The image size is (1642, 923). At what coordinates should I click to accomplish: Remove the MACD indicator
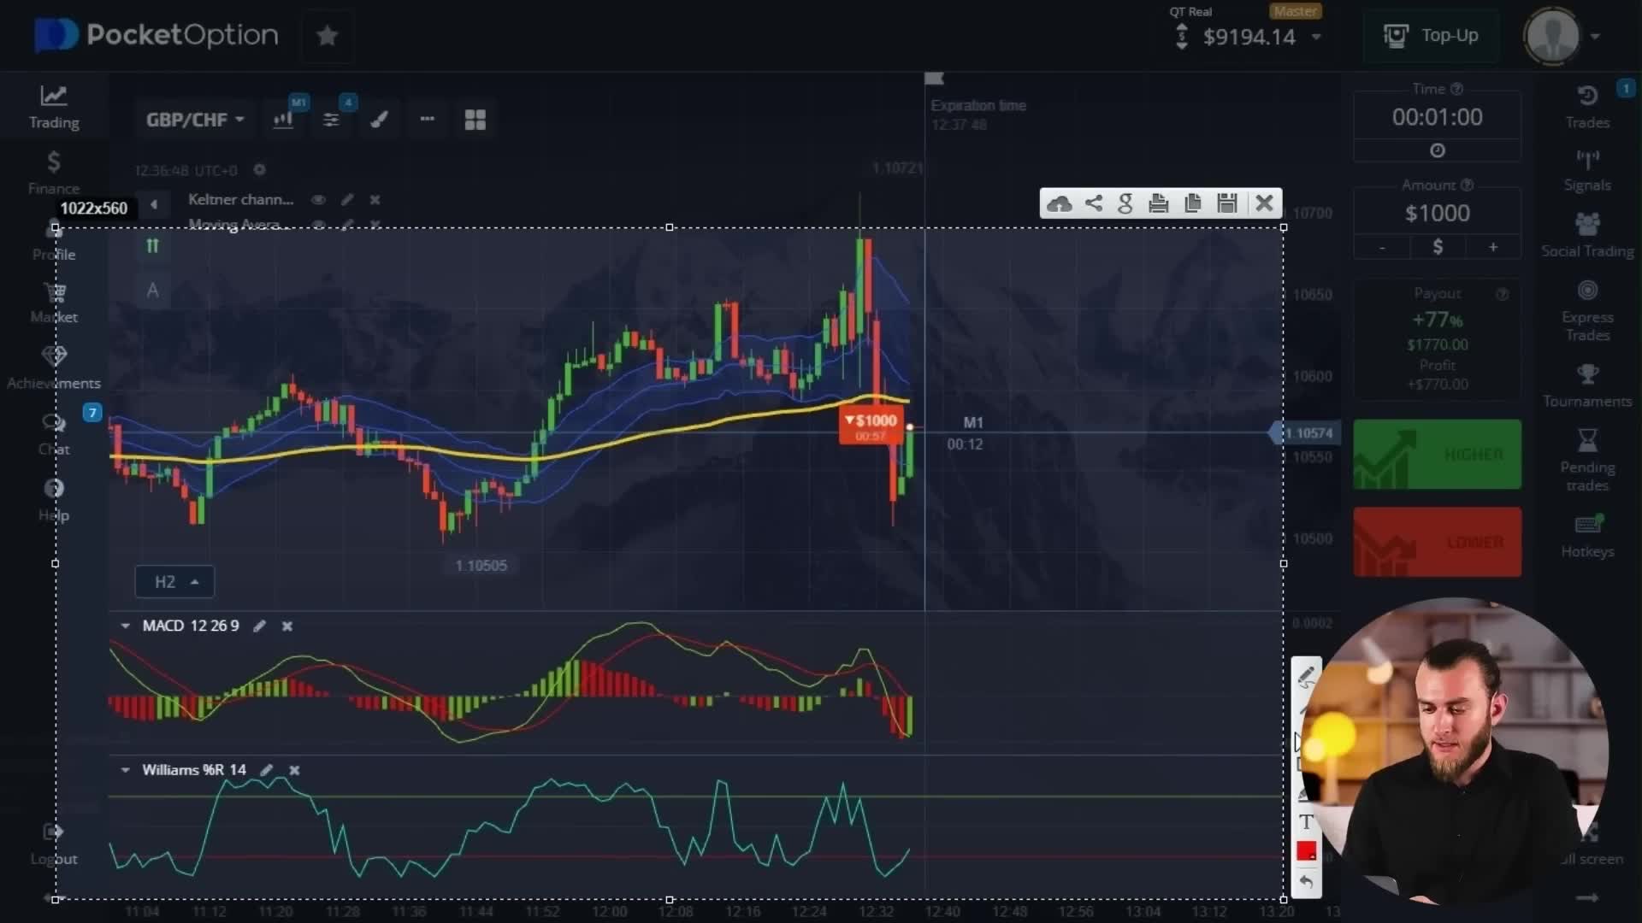coord(287,626)
